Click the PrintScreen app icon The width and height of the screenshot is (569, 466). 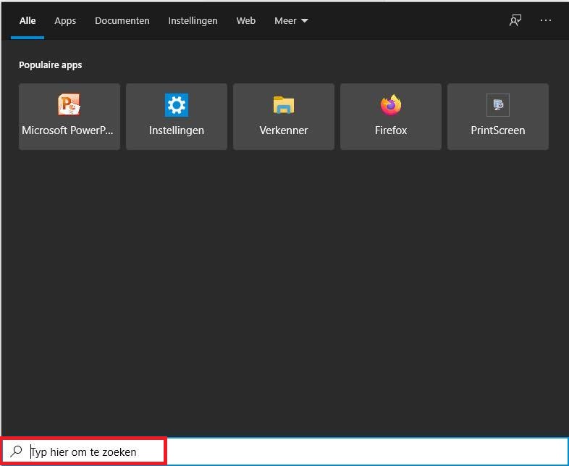[x=498, y=105]
